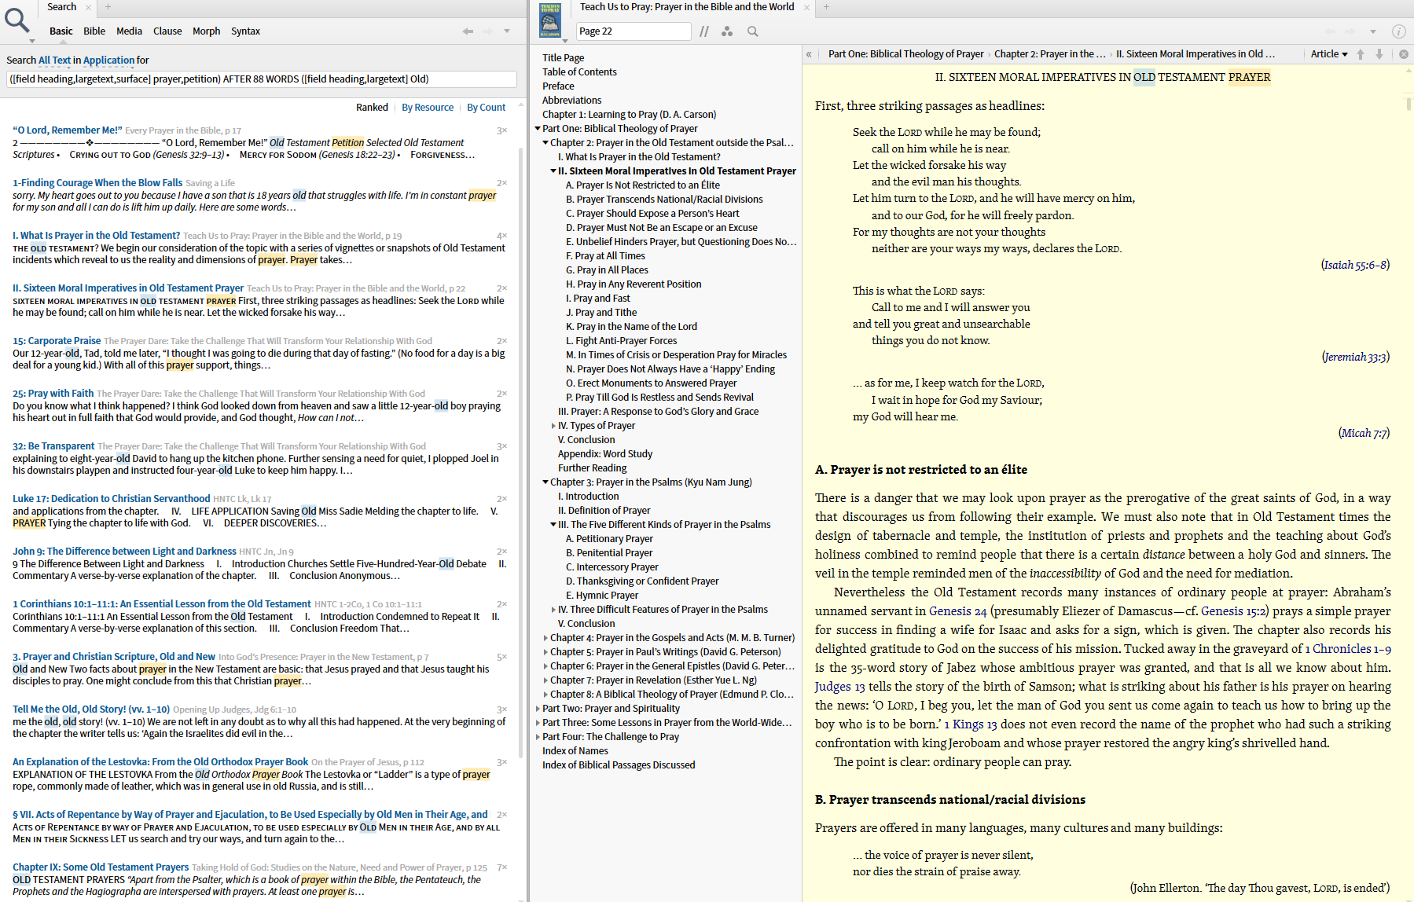The height and width of the screenshot is (902, 1414).
Task: Select F. Pray at All Times entry
Action: (605, 256)
